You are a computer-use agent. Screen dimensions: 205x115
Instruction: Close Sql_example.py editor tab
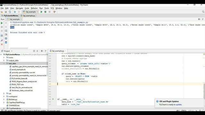point(66,51)
